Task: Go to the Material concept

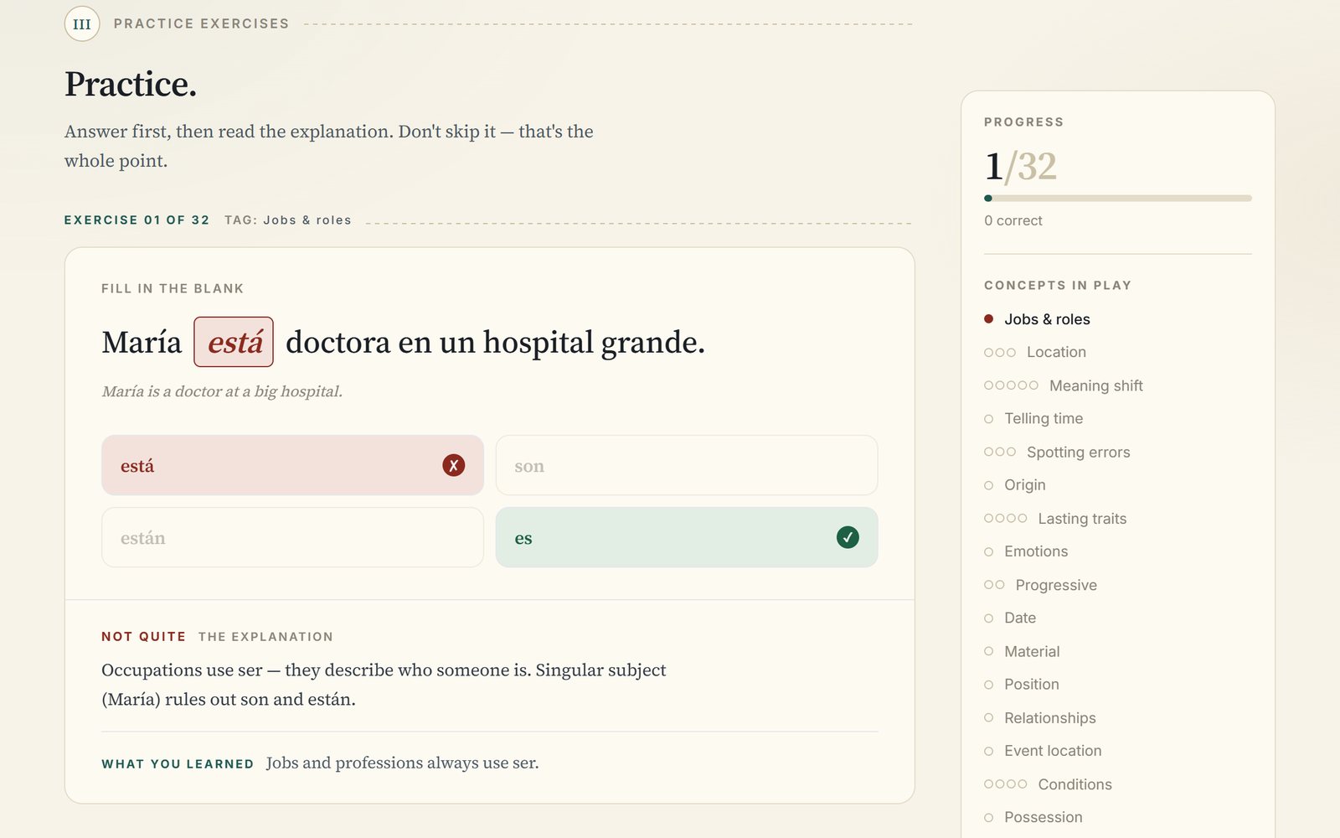Action: pyautogui.click(x=1022, y=651)
